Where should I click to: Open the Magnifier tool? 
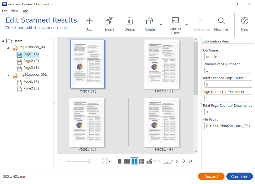(221, 21)
